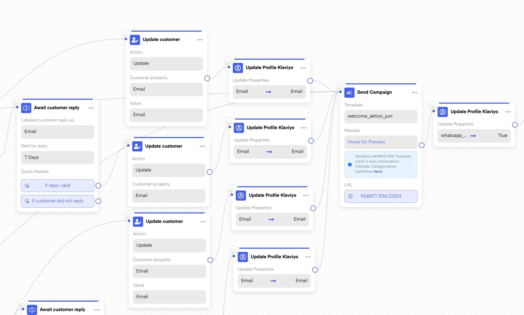
Task: Click the external link icon beside RABATT EINLÖSEN
Action: click(350, 197)
